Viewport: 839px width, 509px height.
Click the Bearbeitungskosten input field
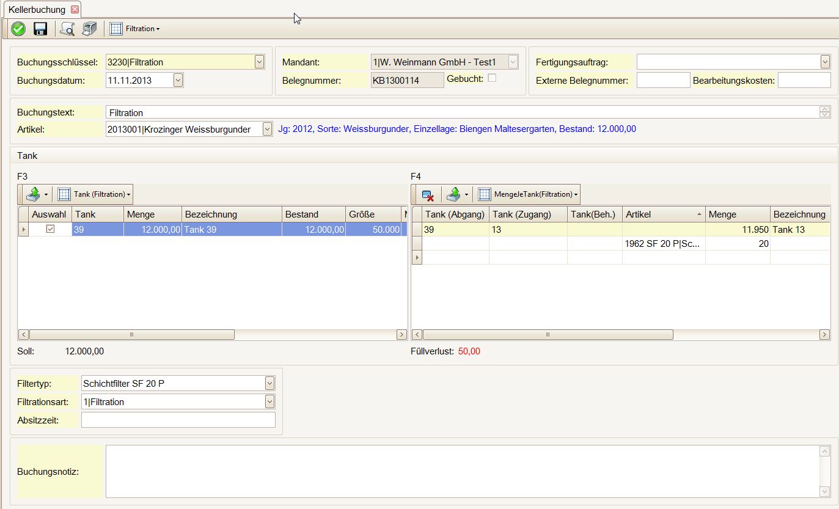804,80
